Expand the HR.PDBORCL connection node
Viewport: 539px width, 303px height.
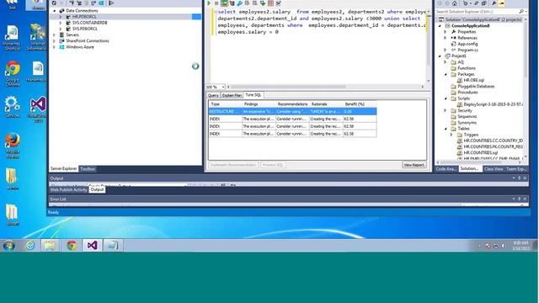tap(61, 17)
